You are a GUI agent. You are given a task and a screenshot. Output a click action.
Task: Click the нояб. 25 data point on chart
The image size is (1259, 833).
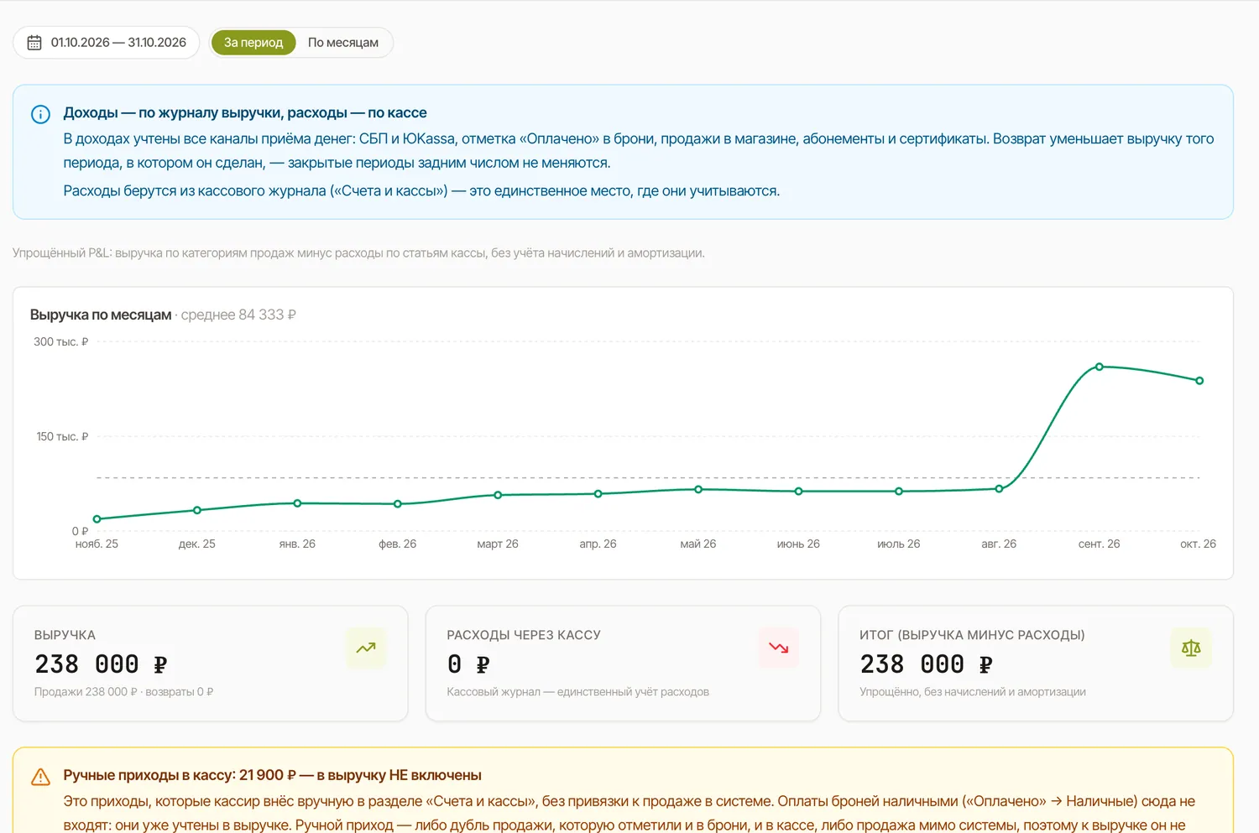97,519
